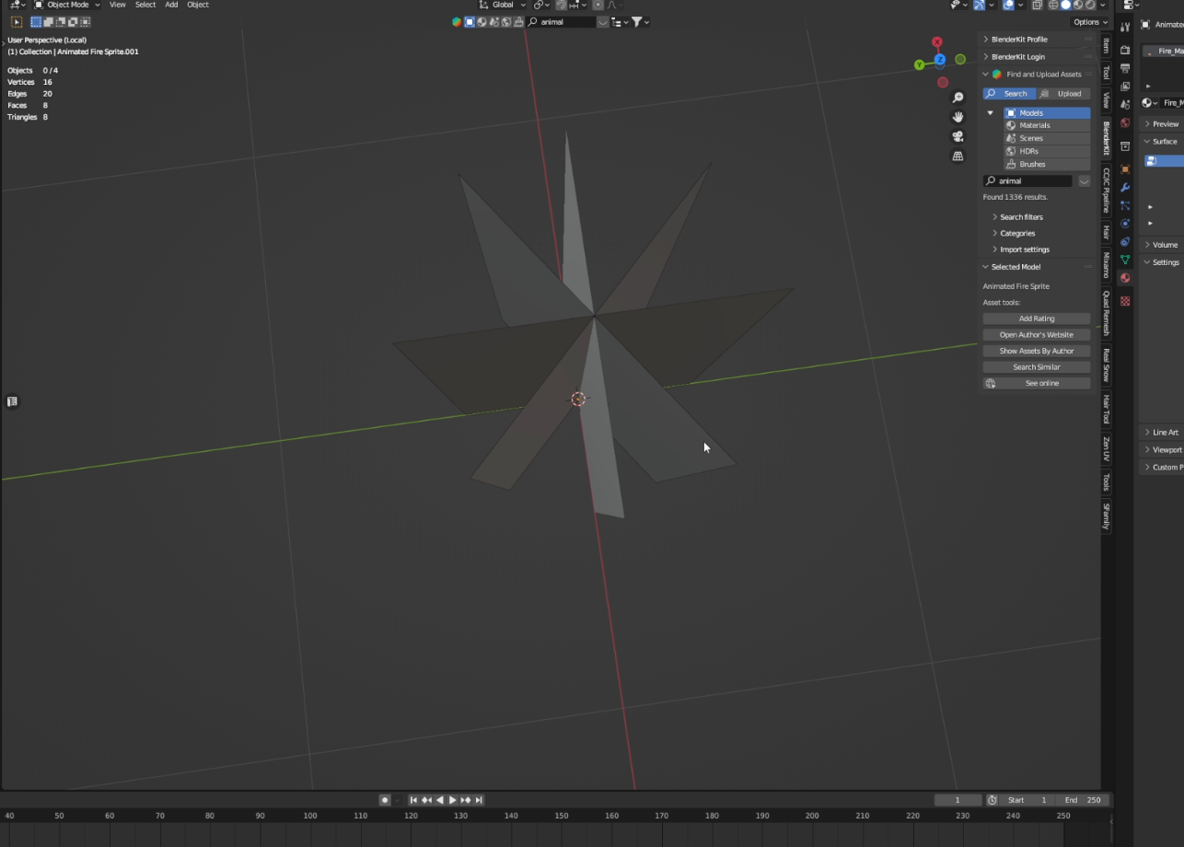This screenshot has height=847, width=1184.
Task: Click the zoom magnifier viewport gizmo
Action: pos(958,98)
